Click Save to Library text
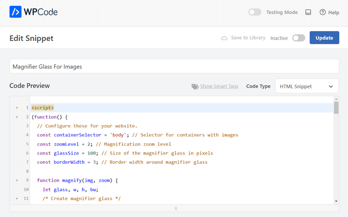 click(x=248, y=38)
